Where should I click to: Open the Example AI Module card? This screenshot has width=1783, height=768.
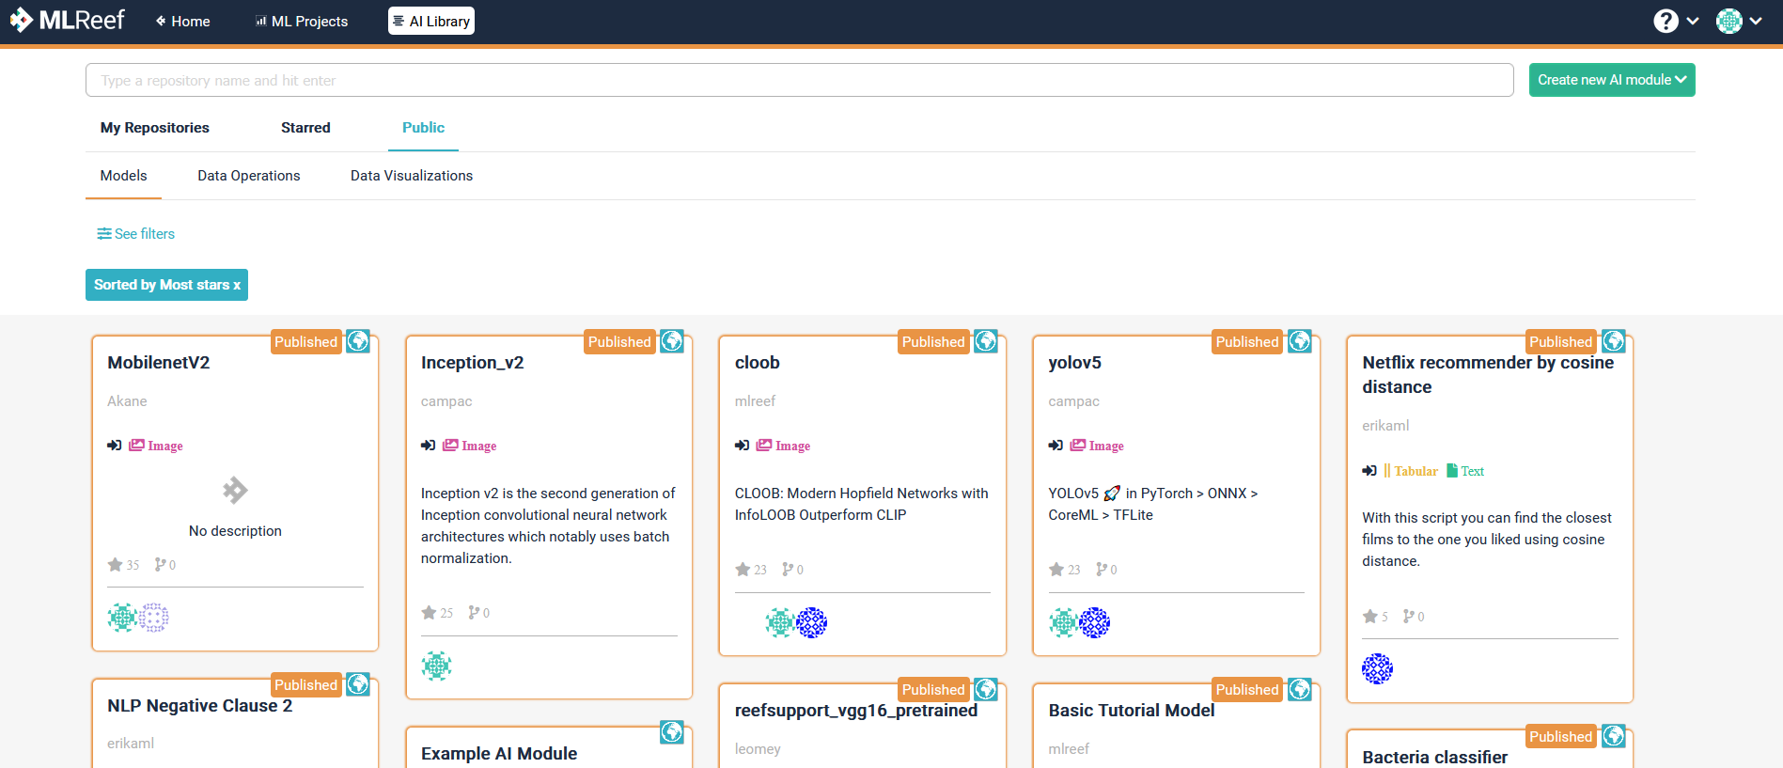(x=499, y=754)
